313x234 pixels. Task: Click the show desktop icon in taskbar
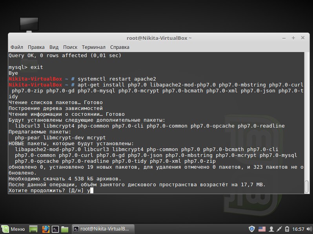(x=33, y=229)
